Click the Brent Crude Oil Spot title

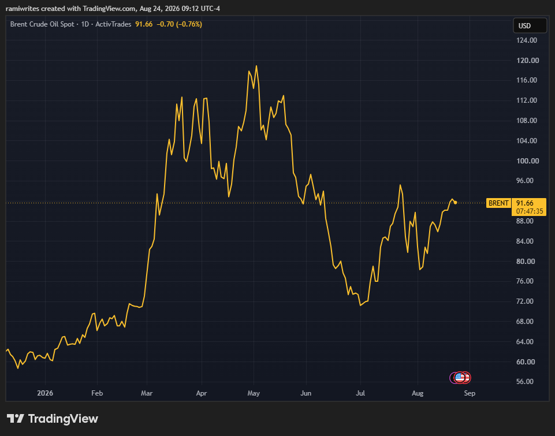coord(42,24)
